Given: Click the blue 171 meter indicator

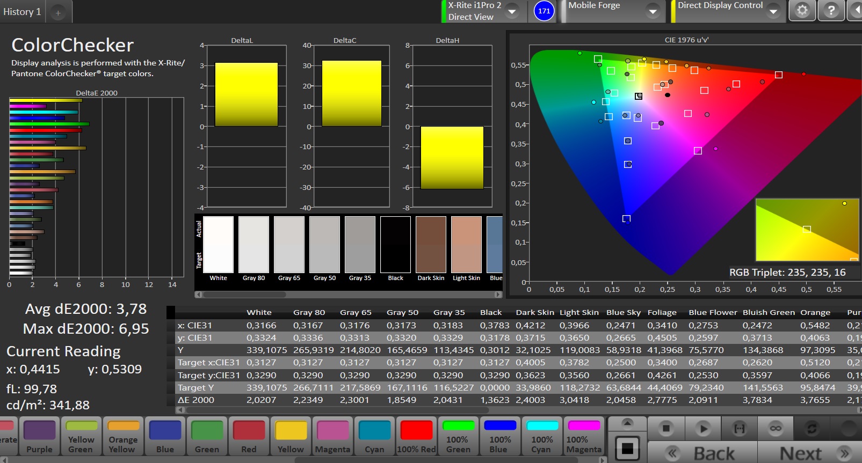Looking at the screenshot, I should tap(544, 11).
